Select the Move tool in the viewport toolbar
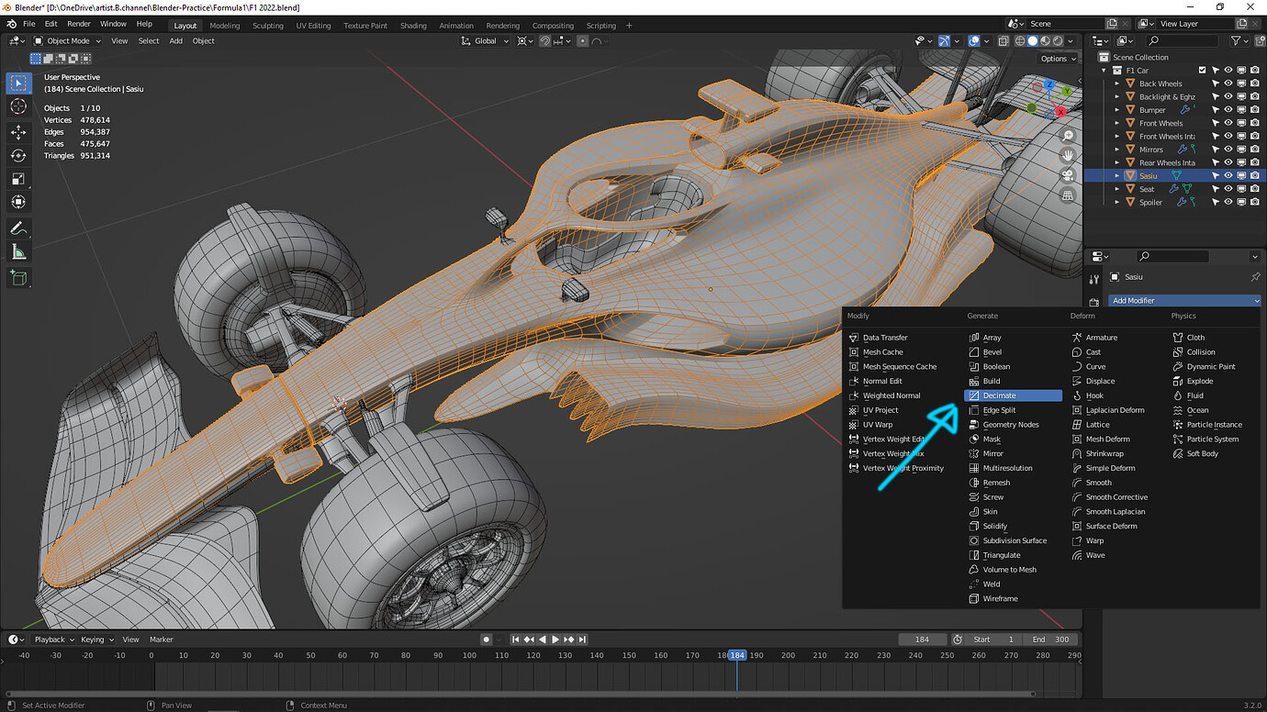Image resolution: width=1267 pixels, height=712 pixels. coord(18,131)
